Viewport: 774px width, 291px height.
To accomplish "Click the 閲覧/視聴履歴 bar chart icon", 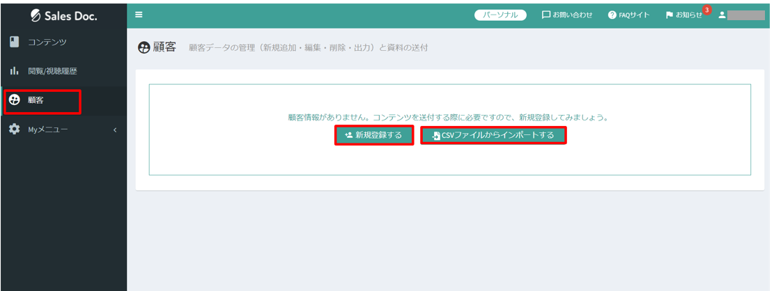I will pos(14,71).
